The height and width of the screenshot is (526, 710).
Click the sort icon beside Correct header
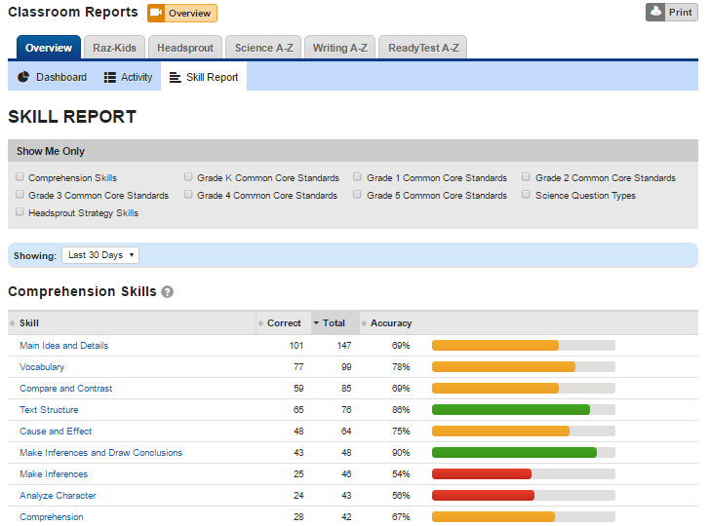point(260,323)
